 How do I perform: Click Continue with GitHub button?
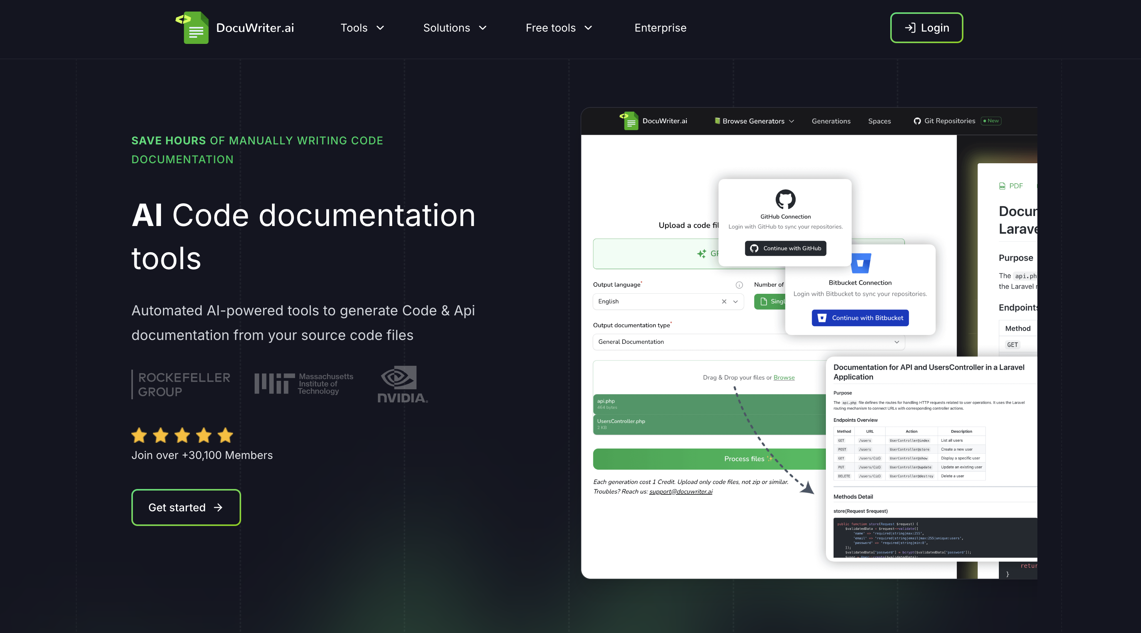point(785,248)
